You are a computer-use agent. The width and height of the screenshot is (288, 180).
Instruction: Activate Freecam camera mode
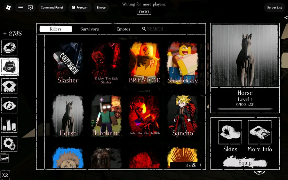click(80, 8)
